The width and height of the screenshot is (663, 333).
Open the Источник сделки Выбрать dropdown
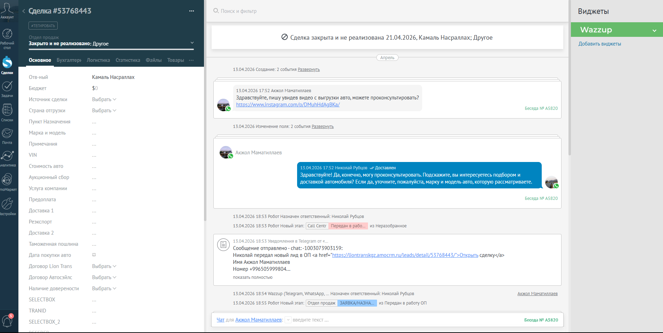[x=104, y=99]
